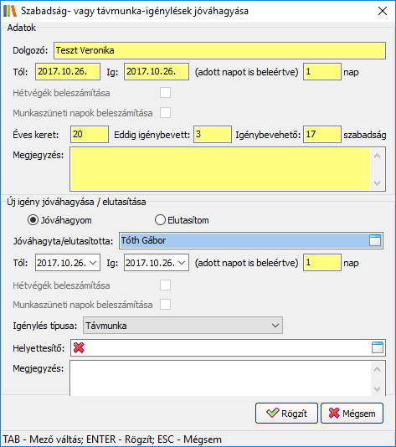Viewport: 396px width, 447px height.
Task: Toggle upper Hétvégék beleszámítása checkbox
Action: coord(166,93)
